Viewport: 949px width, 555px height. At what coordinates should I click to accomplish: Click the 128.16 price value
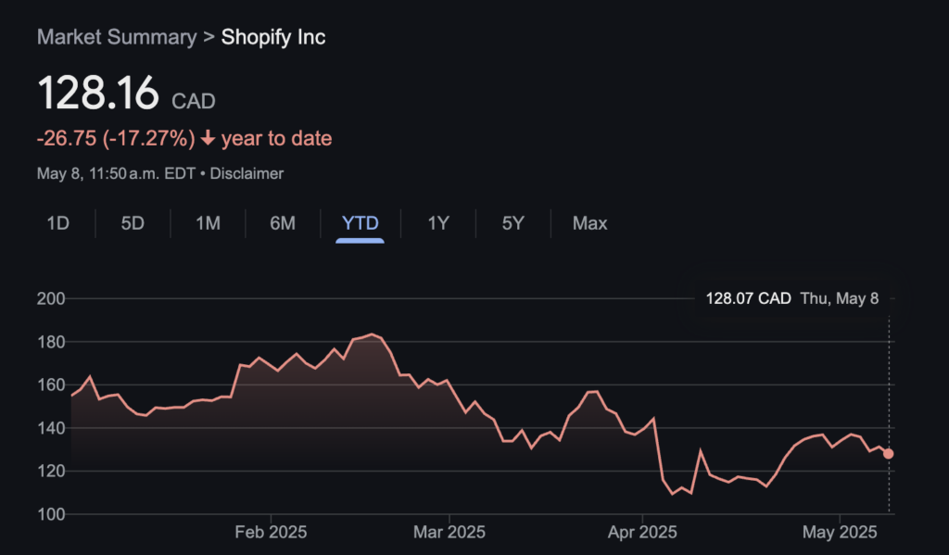coord(98,94)
